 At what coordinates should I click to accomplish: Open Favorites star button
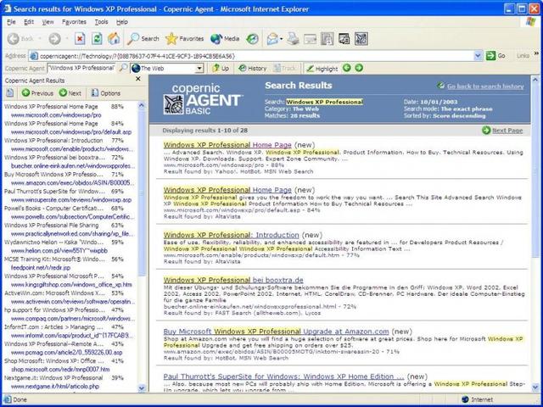click(185, 38)
